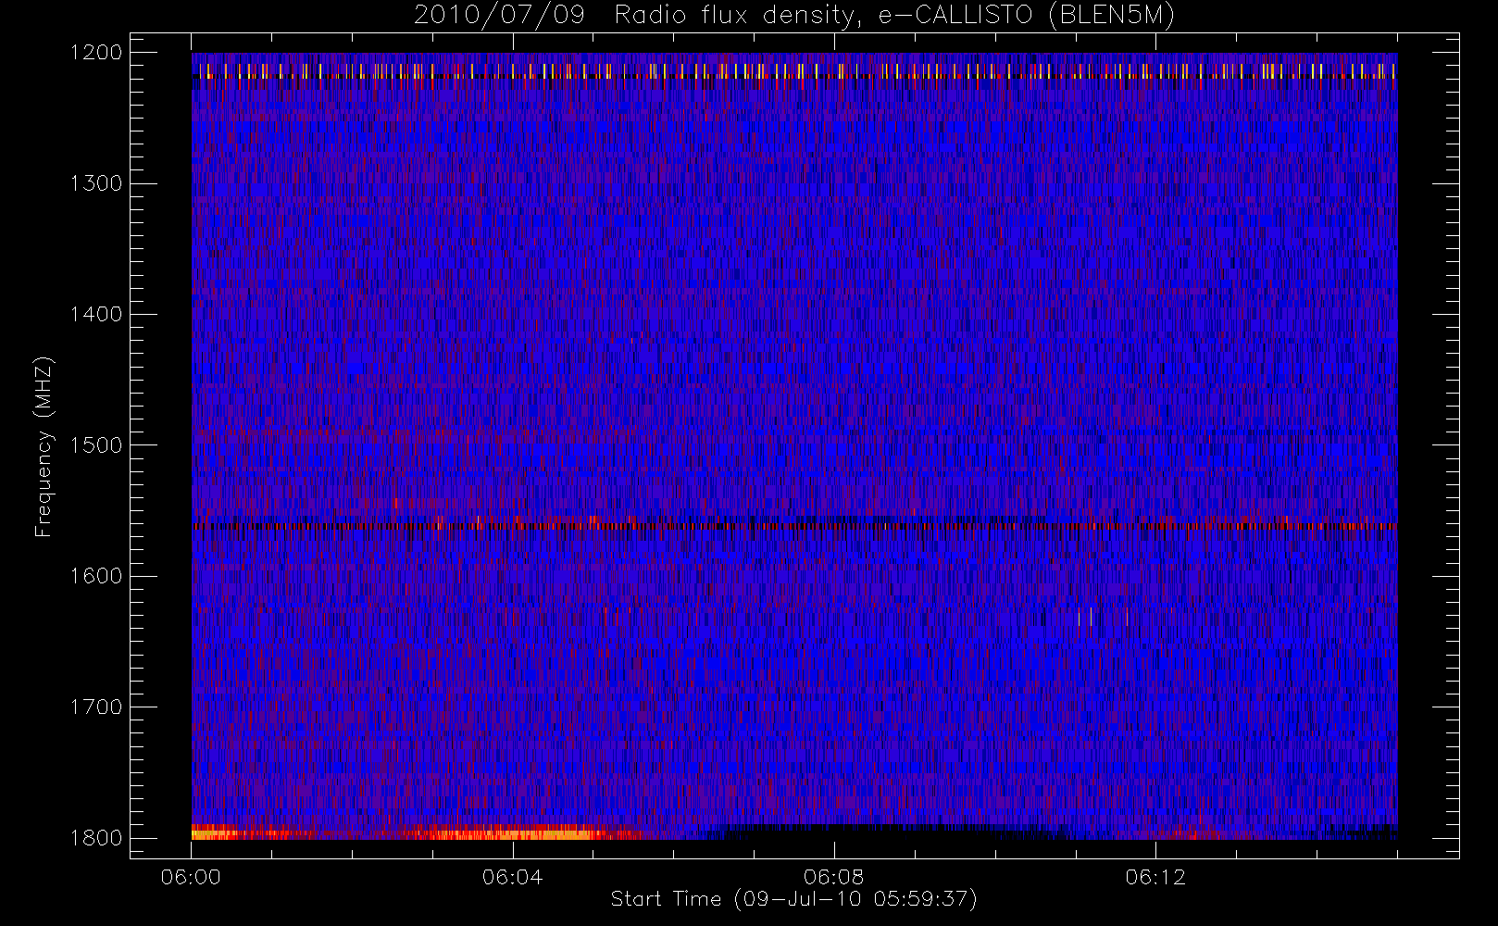Screen dimensions: 1498x926
Task: Click the yellow striped band near 1215 MHz
Action: pyautogui.click(x=794, y=71)
